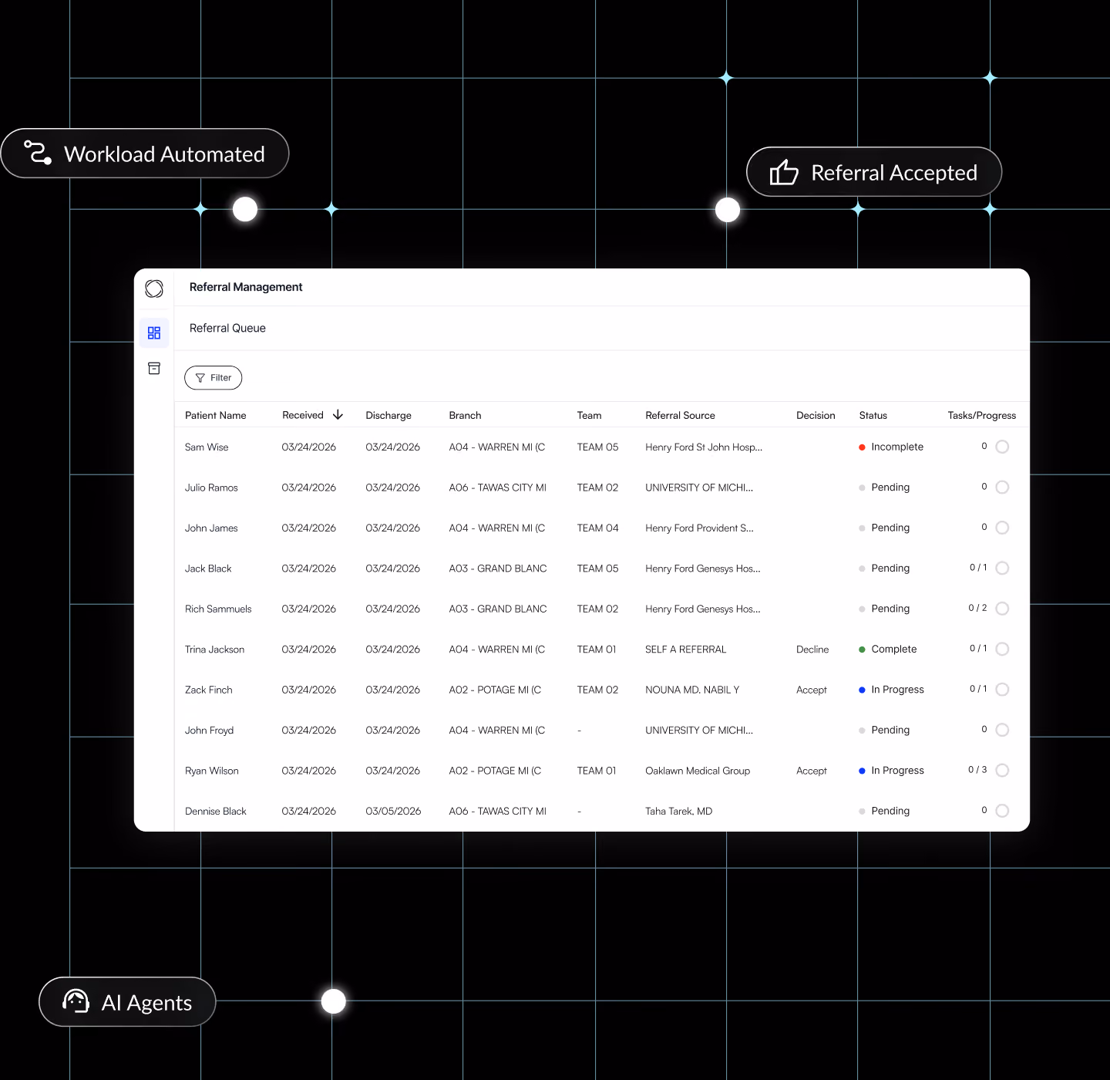The image size is (1110, 1080).
Task: Click the 0 / 3 progress for Ryan Wilson
Action: pos(977,770)
